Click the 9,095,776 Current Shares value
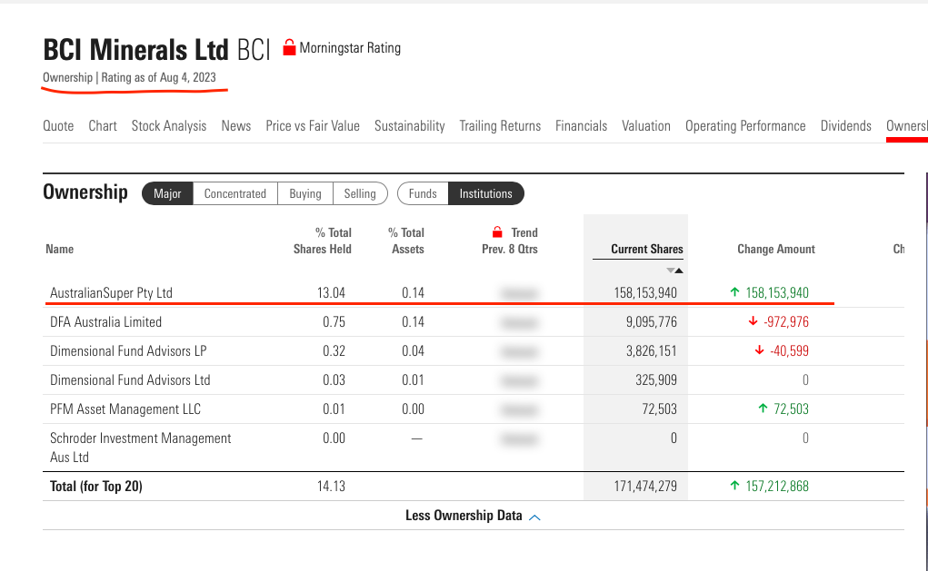Image resolution: width=928 pixels, height=571 pixels. click(x=652, y=321)
